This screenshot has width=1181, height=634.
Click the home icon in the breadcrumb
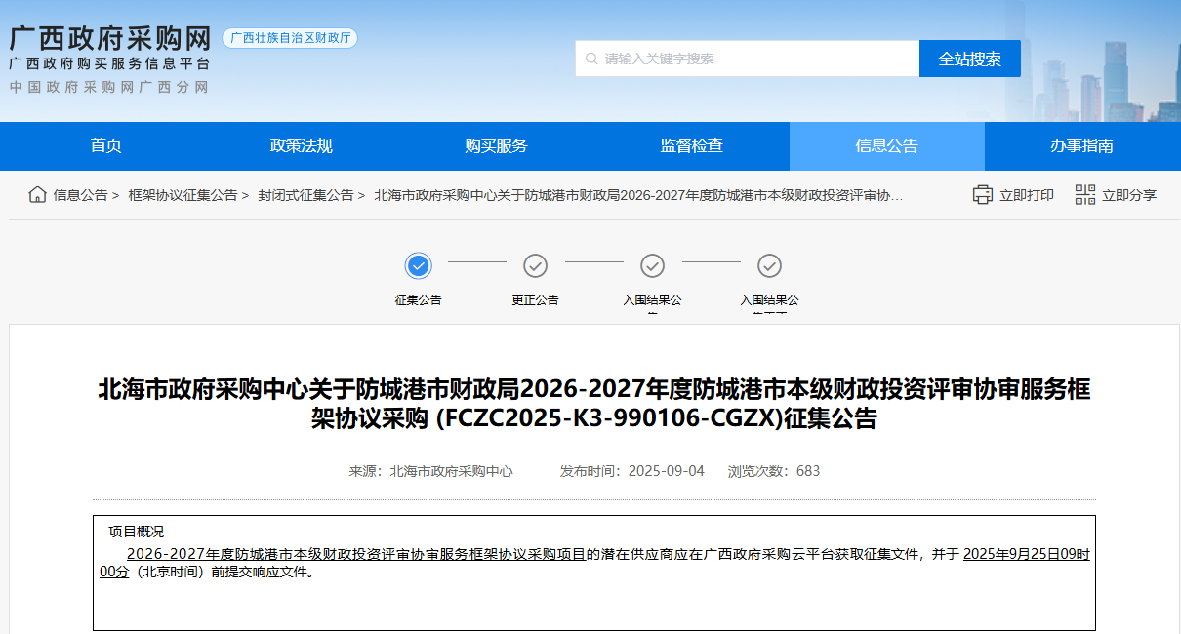point(35,194)
